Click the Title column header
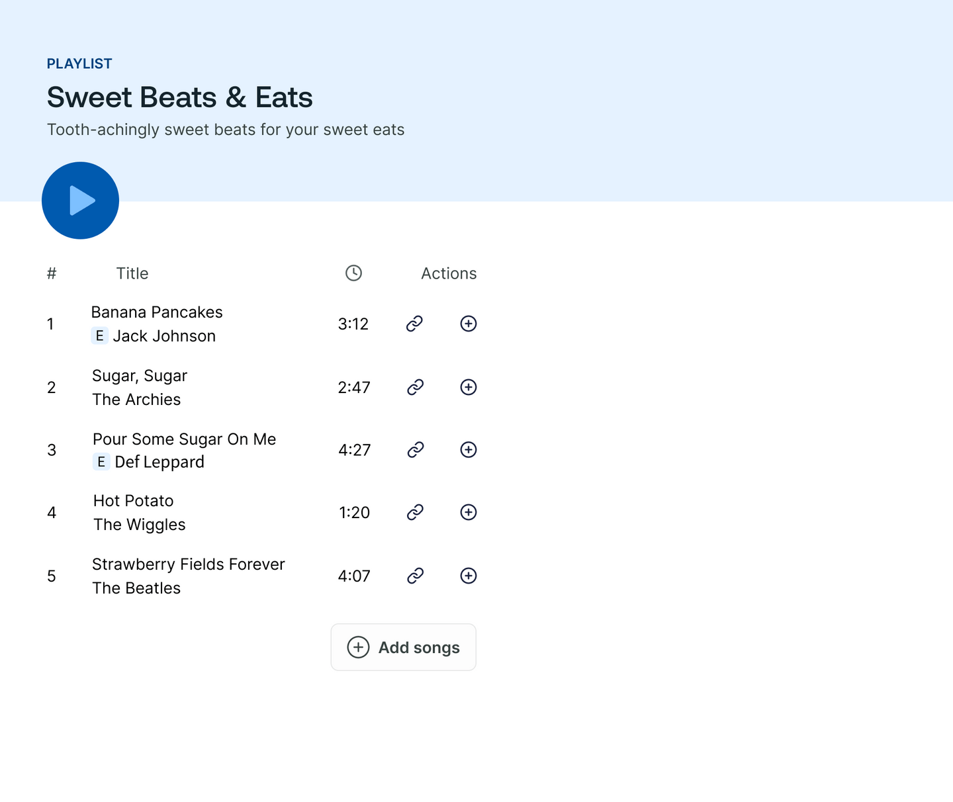953x802 pixels. 132,274
